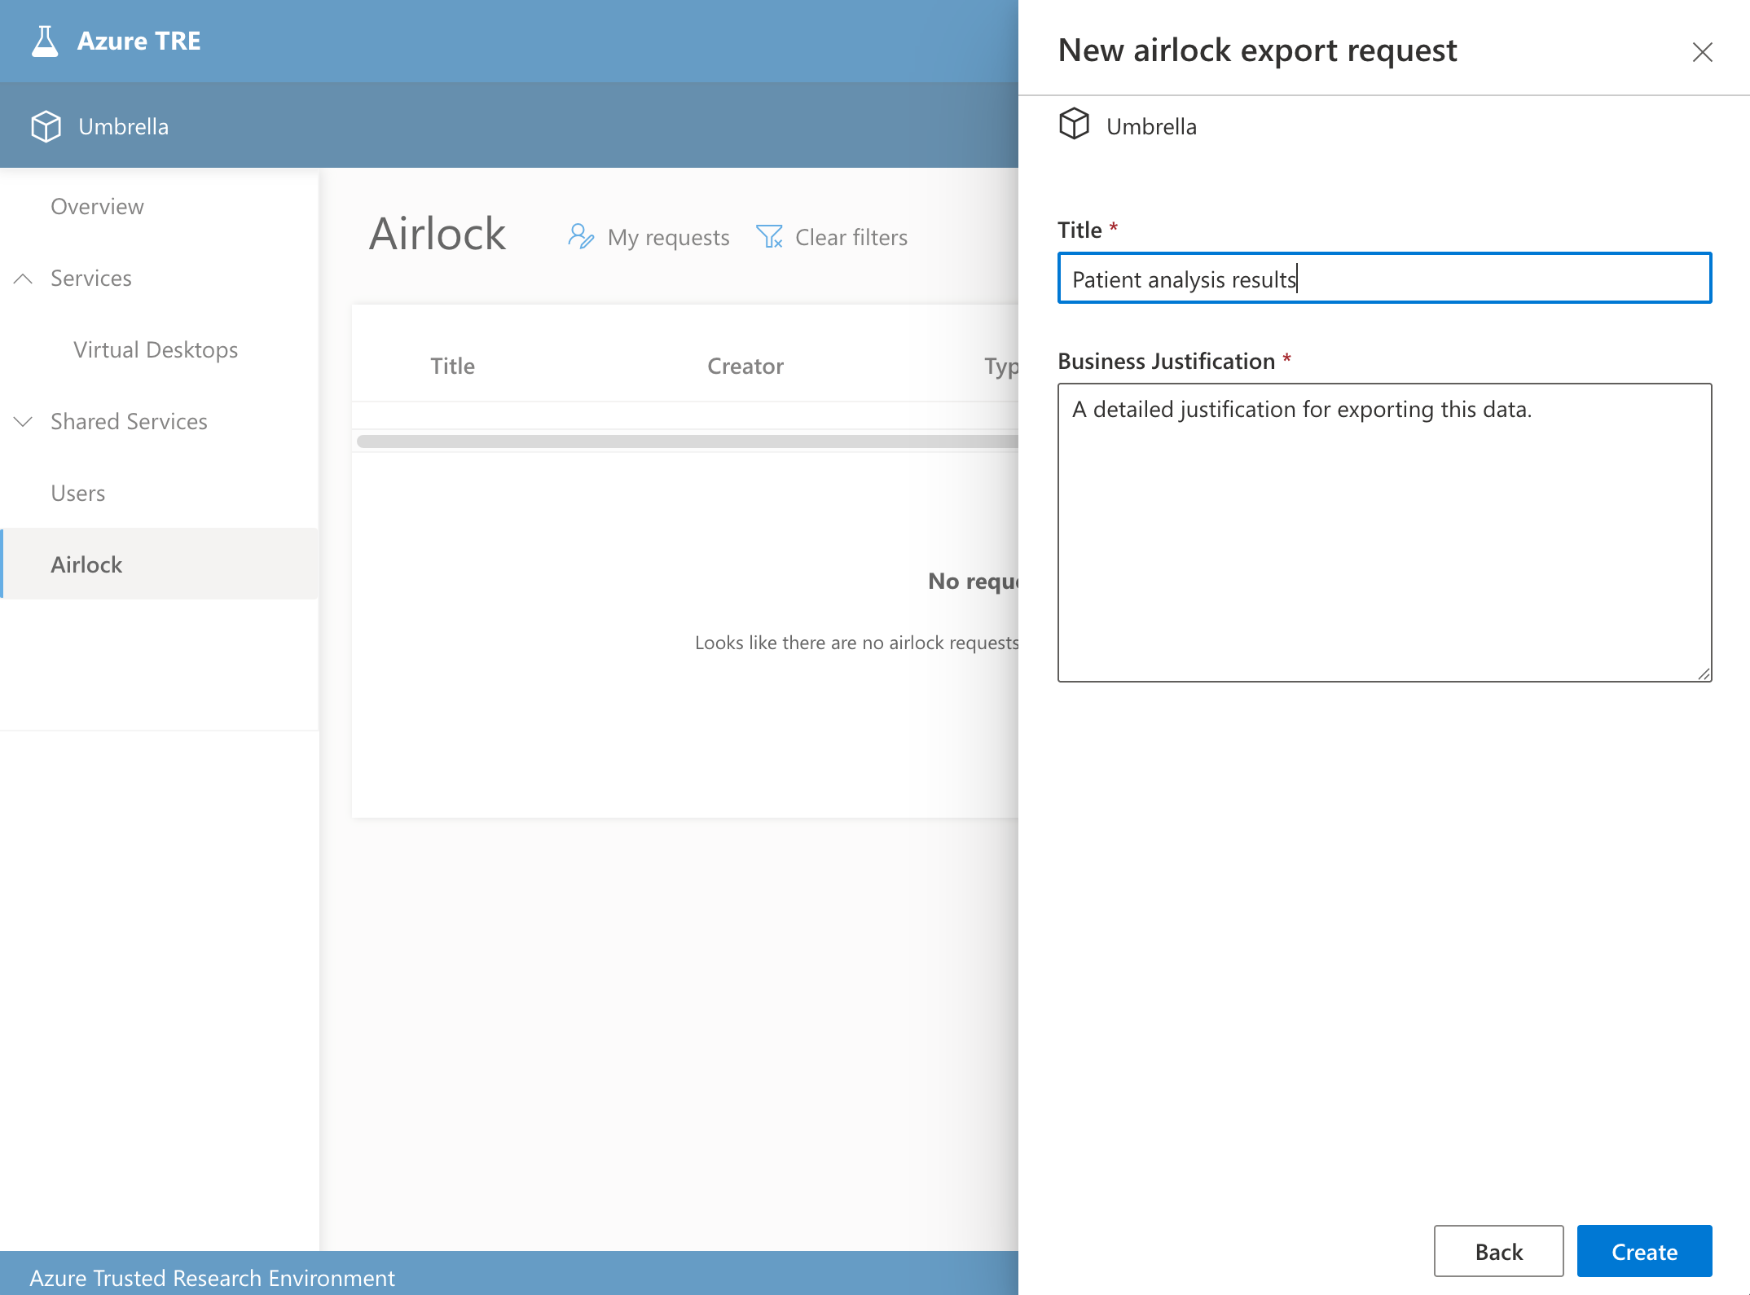The height and width of the screenshot is (1295, 1750).
Task: Click the My requests person icon
Action: click(x=581, y=237)
